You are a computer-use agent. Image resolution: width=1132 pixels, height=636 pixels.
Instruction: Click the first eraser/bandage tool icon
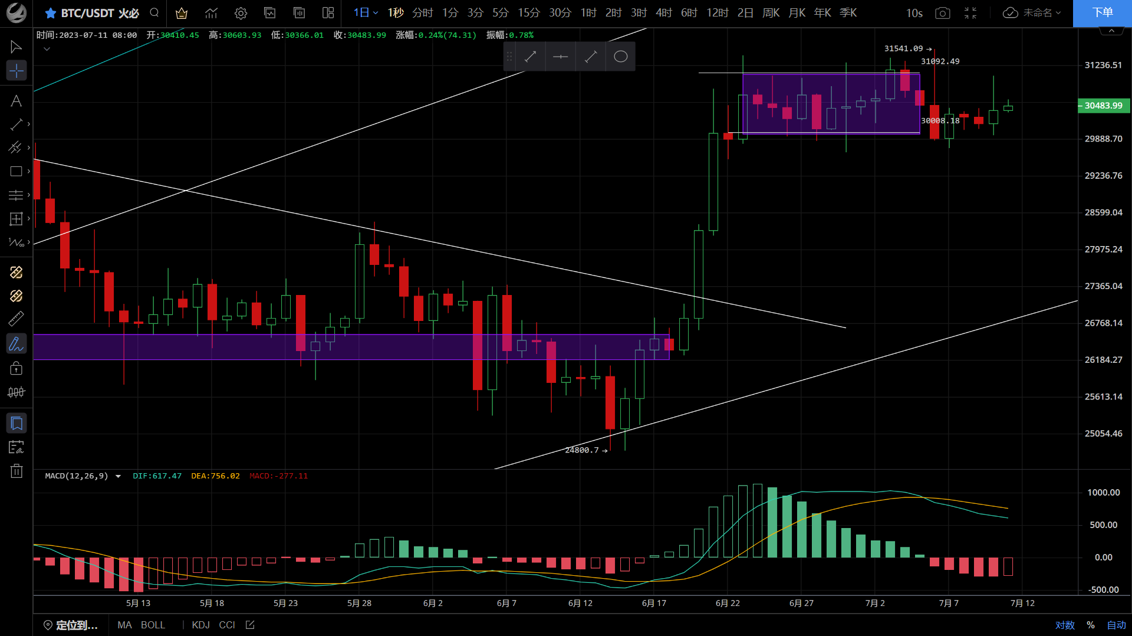[x=16, y=272]
